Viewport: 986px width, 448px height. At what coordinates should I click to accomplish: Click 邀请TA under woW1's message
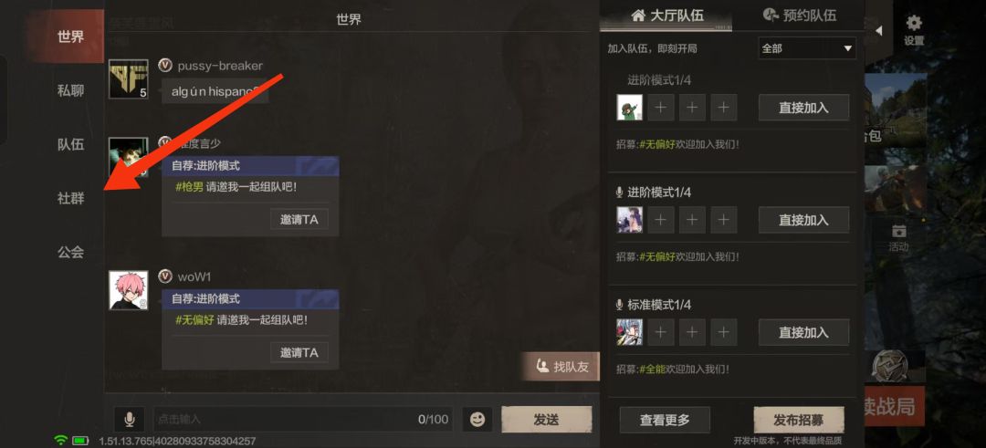tap(299, 352)
